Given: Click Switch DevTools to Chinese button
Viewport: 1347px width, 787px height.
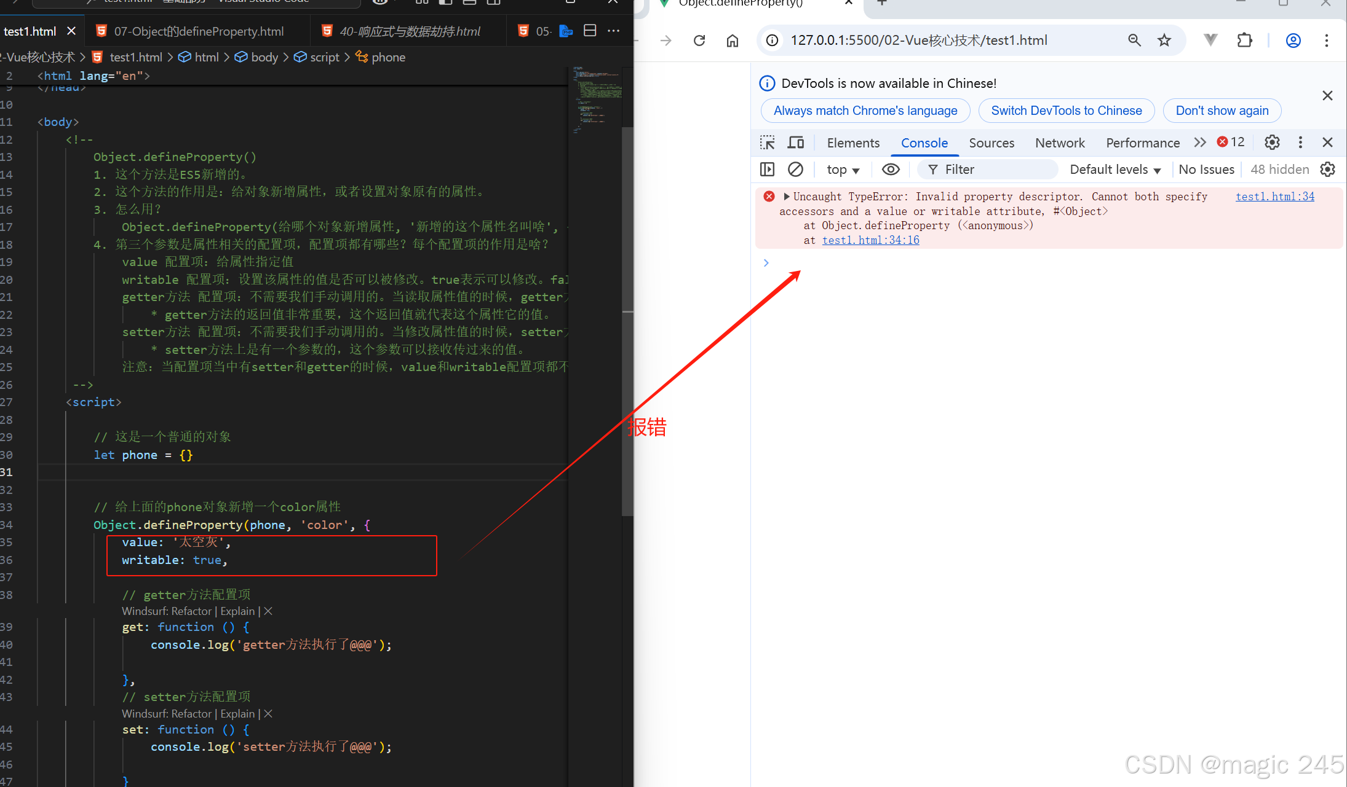Looking at the screenshot, I should [1066, 111].
